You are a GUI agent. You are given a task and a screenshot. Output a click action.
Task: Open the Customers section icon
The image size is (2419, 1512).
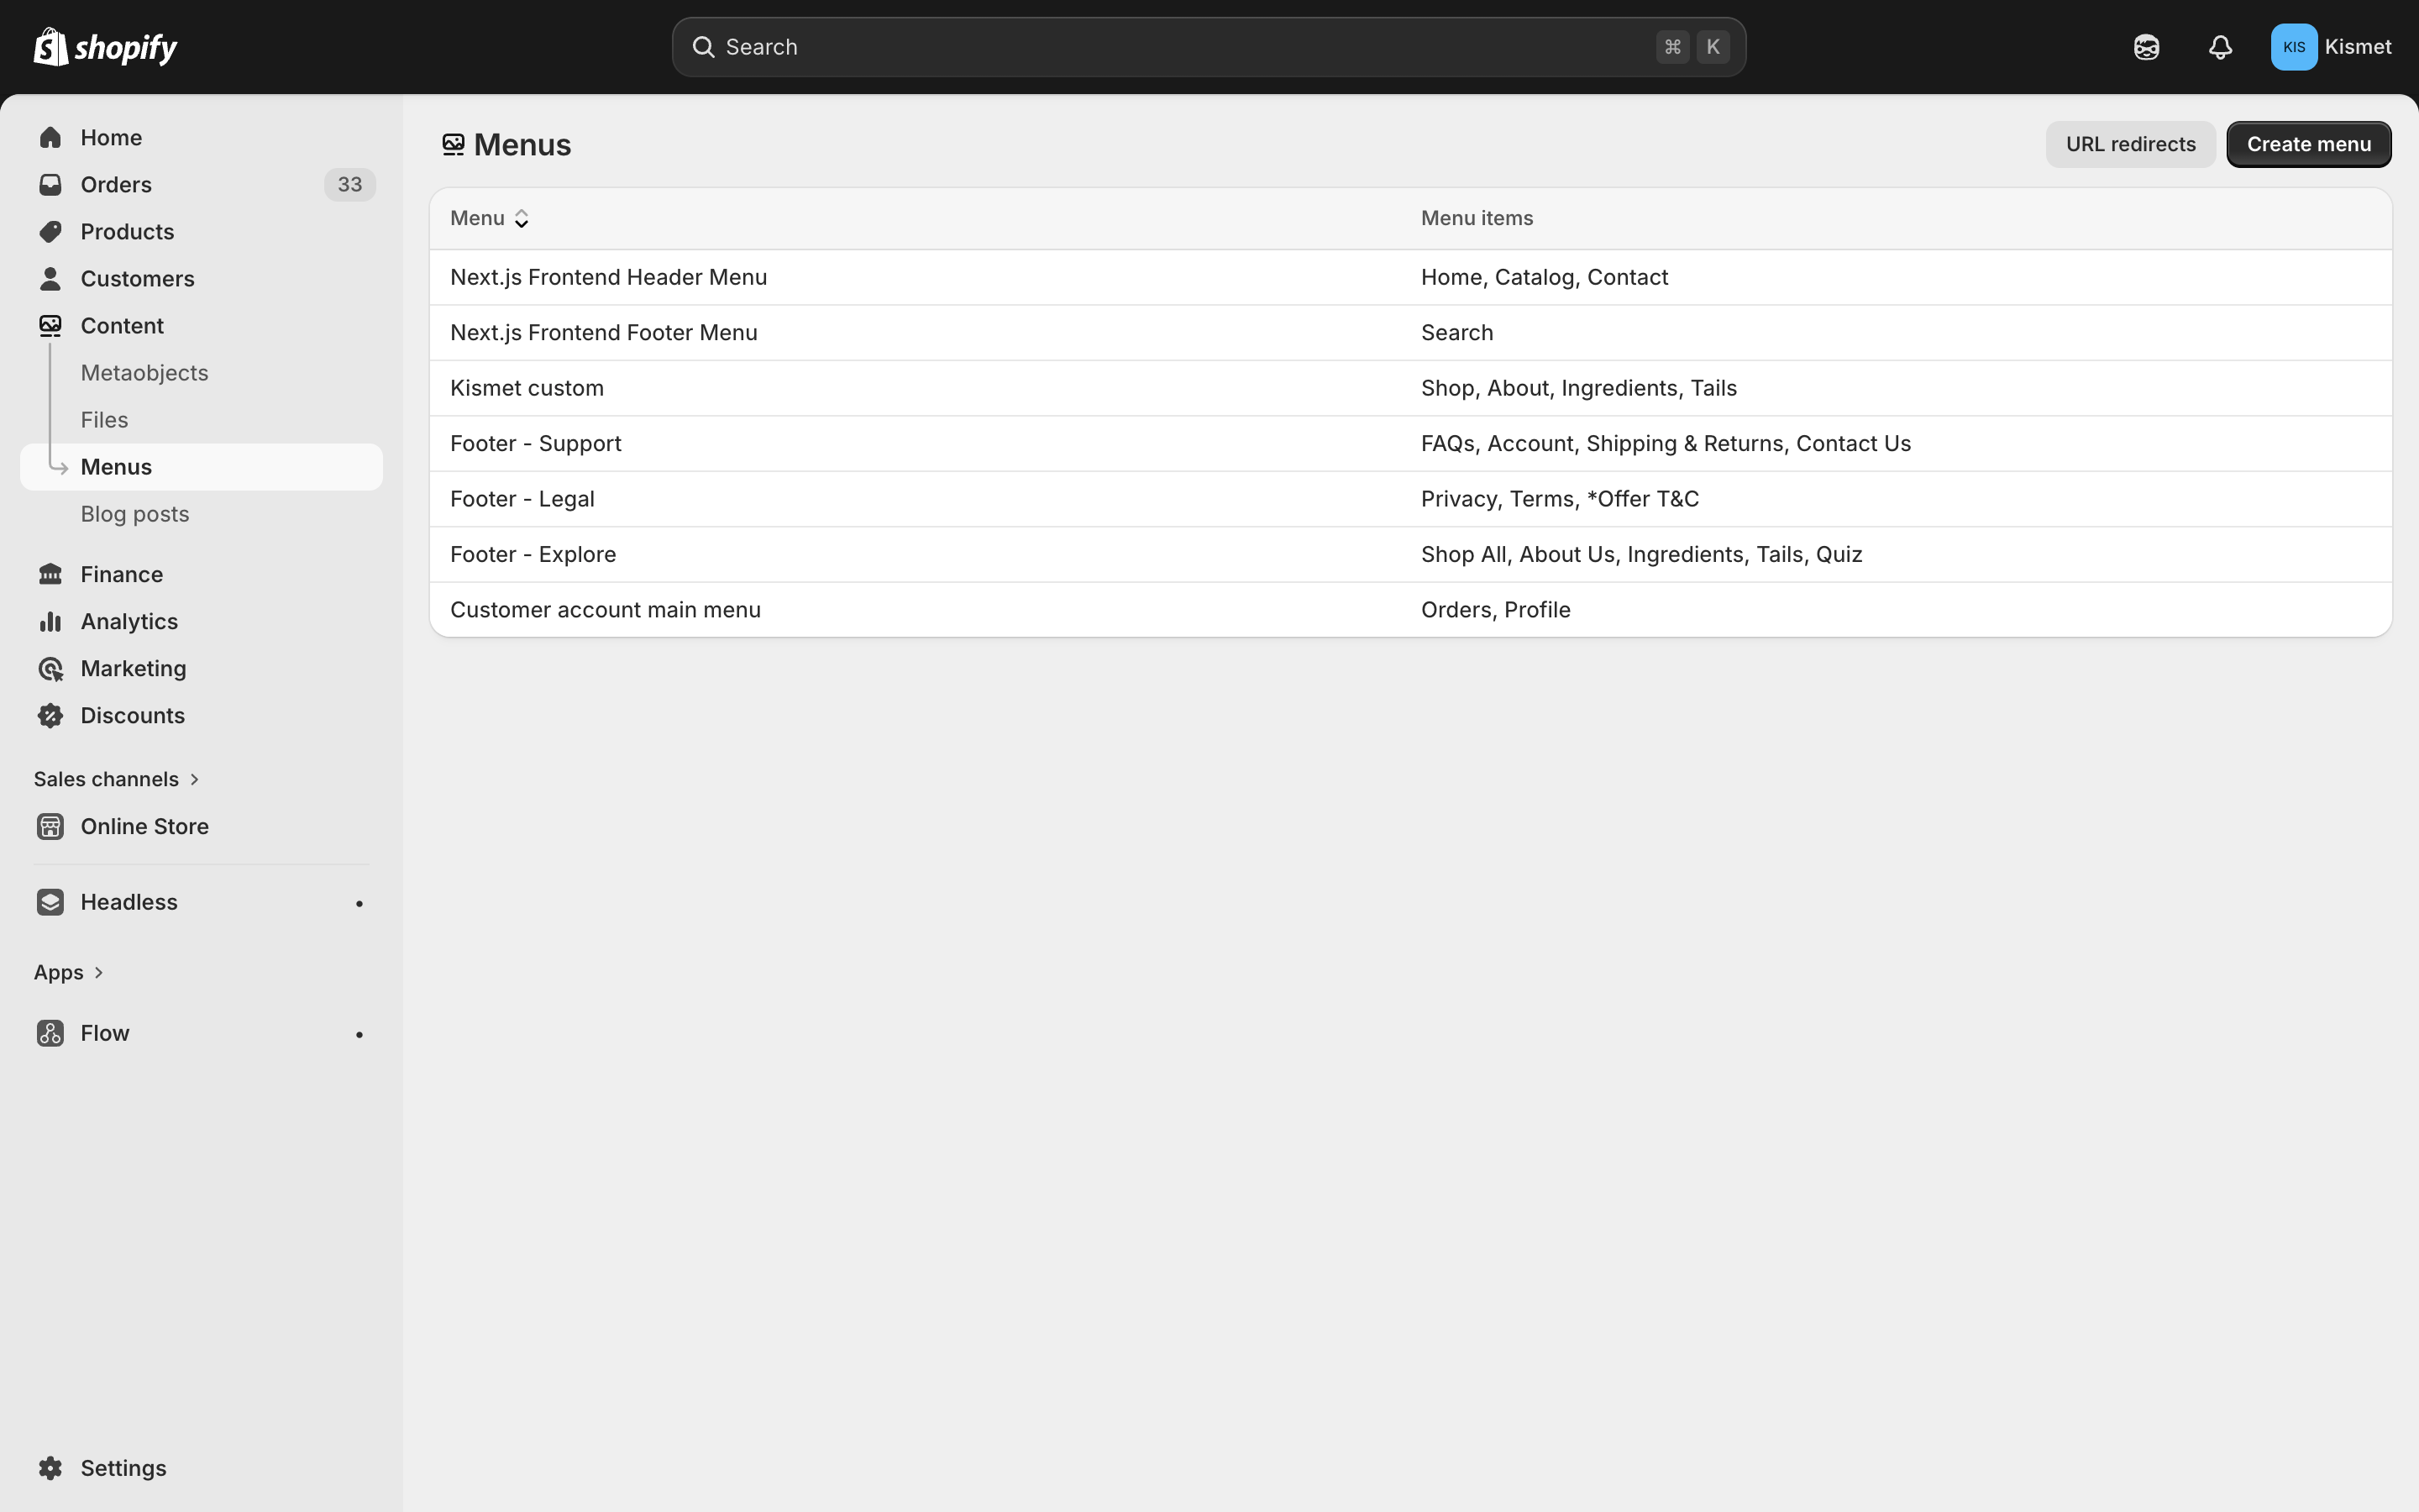[51, 278]
